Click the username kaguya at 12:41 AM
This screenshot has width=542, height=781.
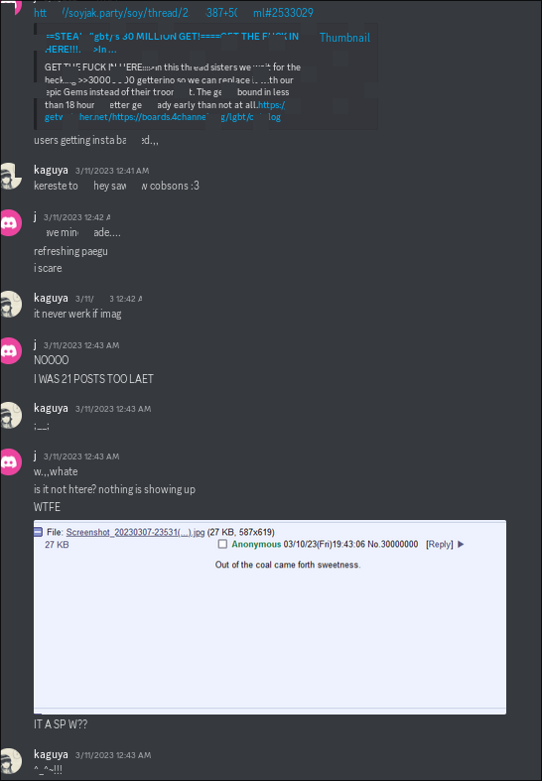51,170
